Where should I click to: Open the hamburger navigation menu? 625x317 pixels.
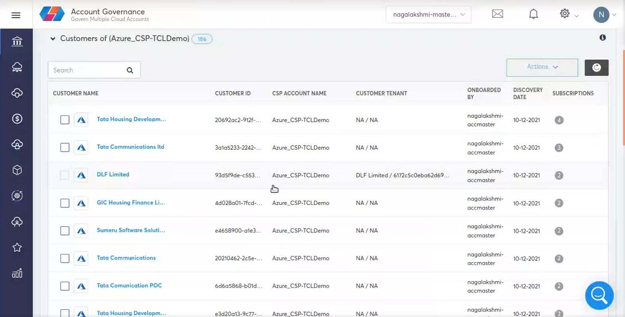pos(16,15)
